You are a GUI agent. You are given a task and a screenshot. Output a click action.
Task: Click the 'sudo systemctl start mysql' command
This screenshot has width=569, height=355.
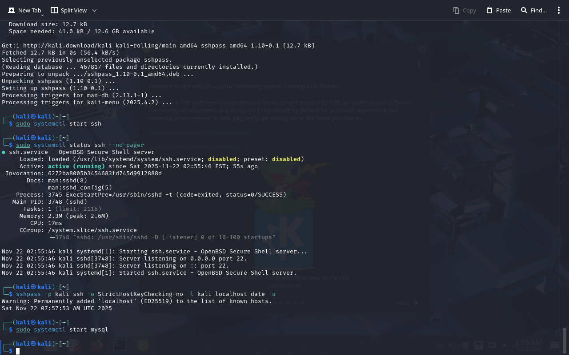[x=62, y=330]
